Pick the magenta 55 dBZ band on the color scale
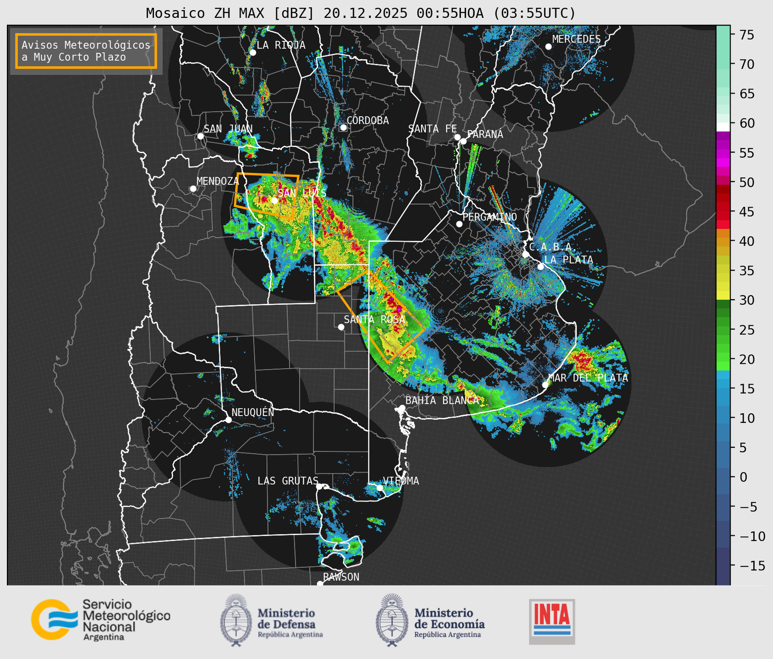The width and height of the screenshot is (773, 659). coord(723,154)
